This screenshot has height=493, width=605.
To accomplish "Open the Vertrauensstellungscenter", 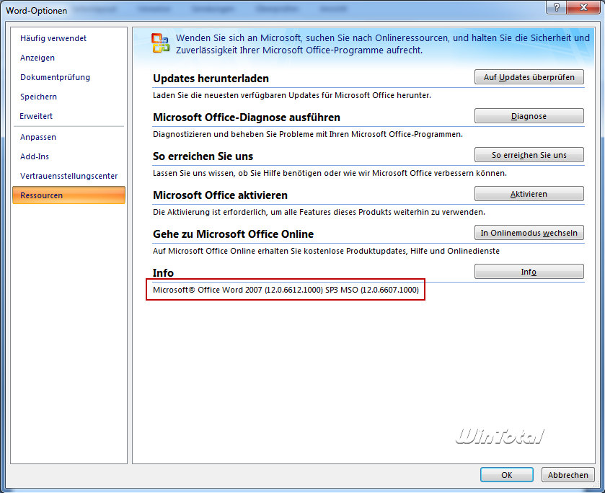I will [x=69, y=176].
